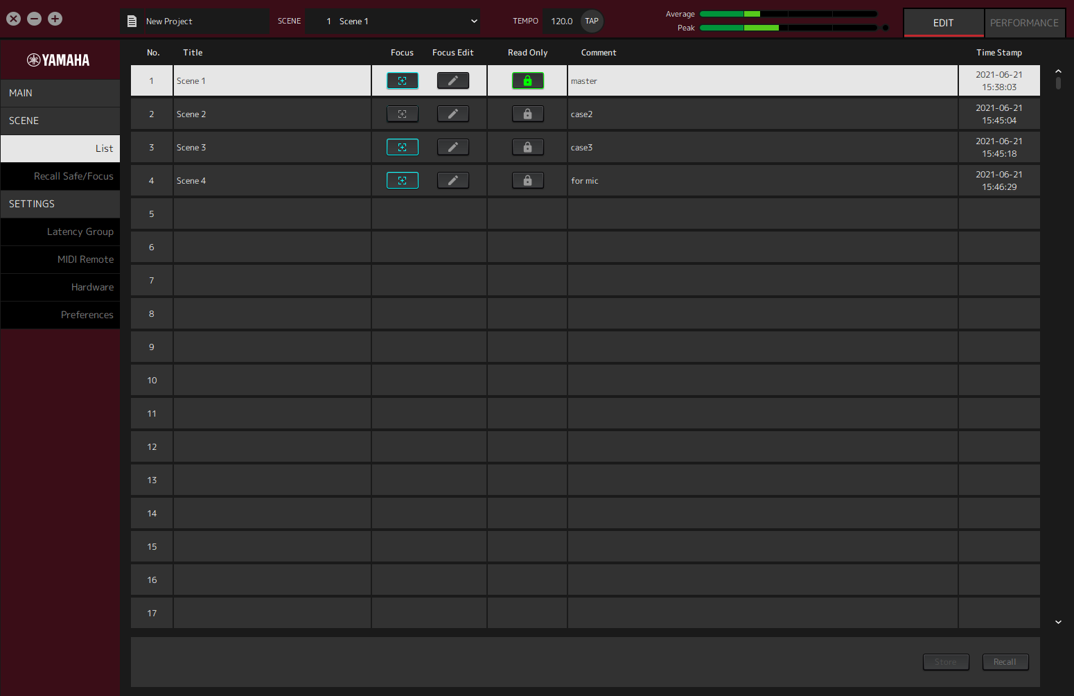Open MIDI Remote settings

pyautogui.click(x=60, y=259)
